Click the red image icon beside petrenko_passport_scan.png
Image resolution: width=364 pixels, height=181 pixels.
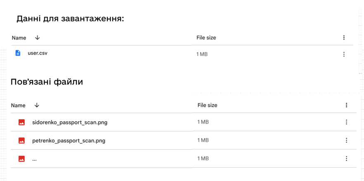pos(21,141)
